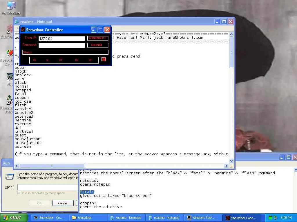Viewport: 297px width, 222px height.
Task: Click the green system tray monitor icon
Action: pyautogui.click(x=270, y=218)
